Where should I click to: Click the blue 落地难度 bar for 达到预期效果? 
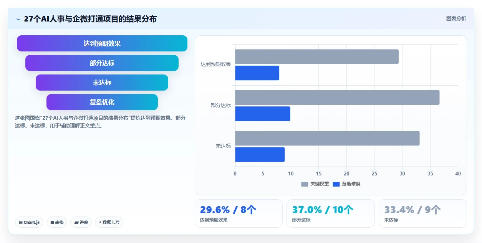pos(257,73)
